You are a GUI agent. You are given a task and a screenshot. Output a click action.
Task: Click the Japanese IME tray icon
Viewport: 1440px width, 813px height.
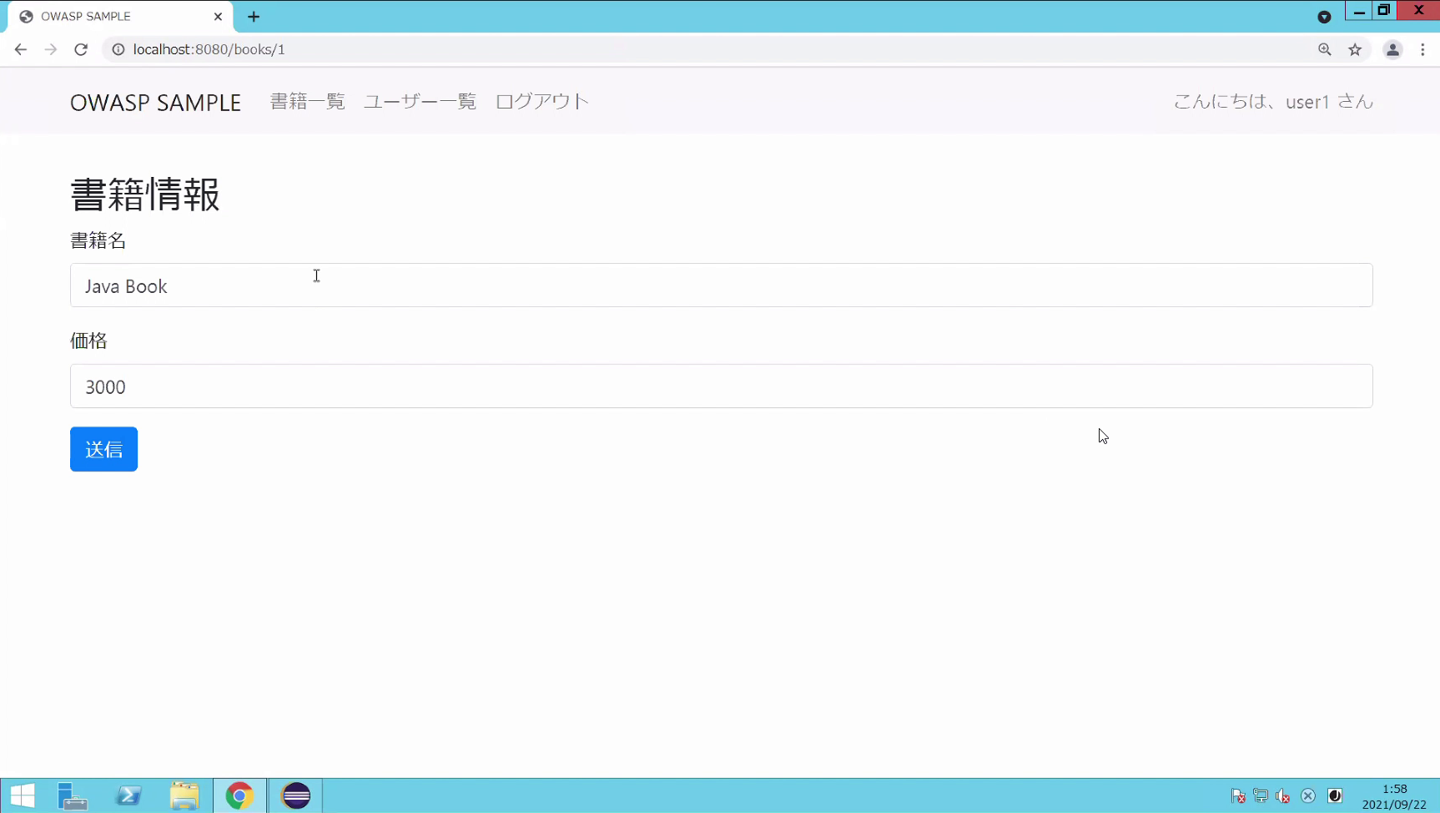[x=1335, y=796]
